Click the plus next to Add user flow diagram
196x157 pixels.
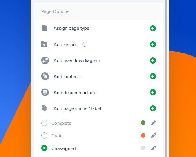pos(153,60)
